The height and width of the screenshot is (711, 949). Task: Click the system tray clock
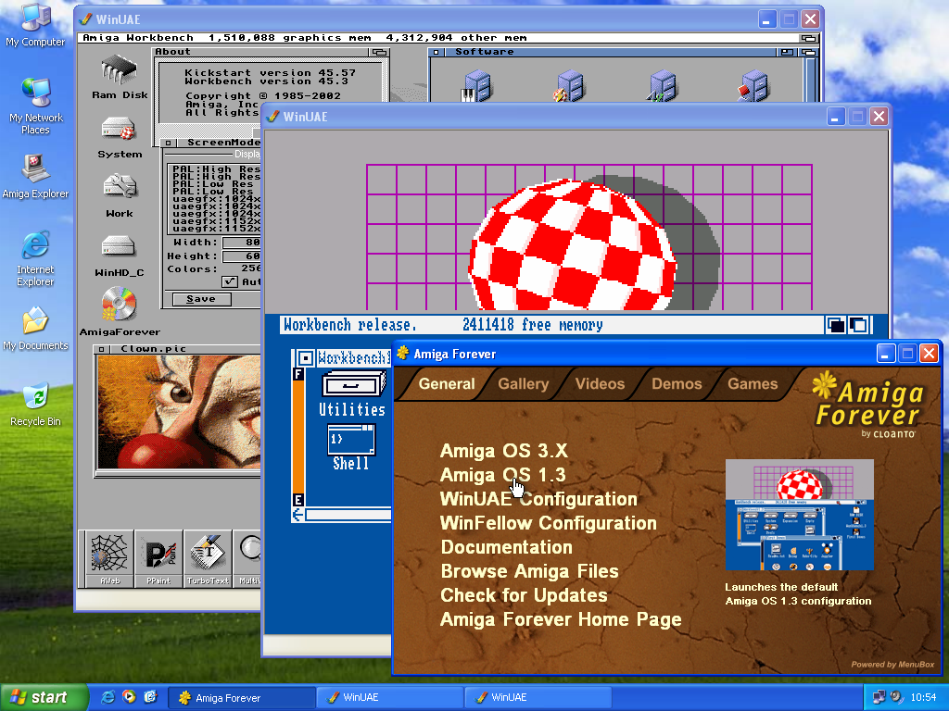click(x=923, y=697)
